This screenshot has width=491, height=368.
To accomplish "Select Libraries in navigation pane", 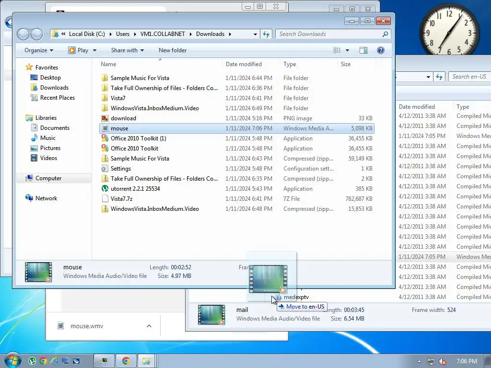I will click(46, 118).
